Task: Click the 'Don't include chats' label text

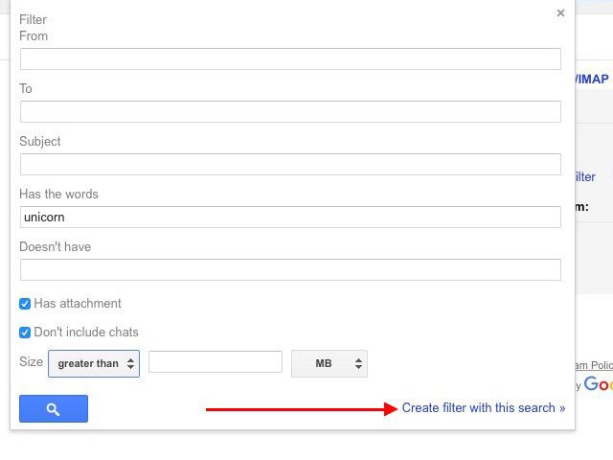Action: point(86,333)
